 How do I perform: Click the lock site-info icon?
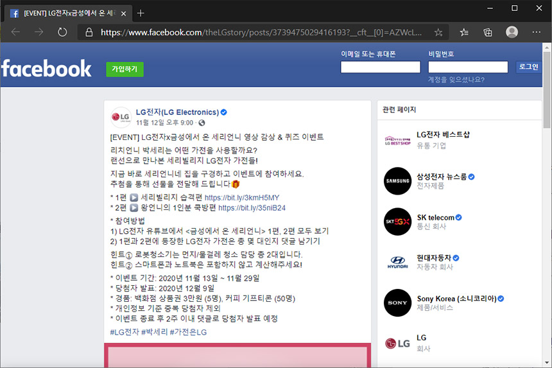tap(89, 32)
